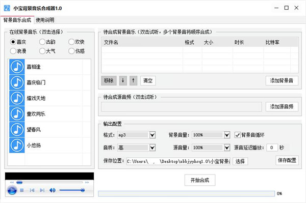Image resolution: width=306 pixels, height=203 pixels.
Task: Open the 格式 mp3 dropdown
Action: [x=152, y=135]
